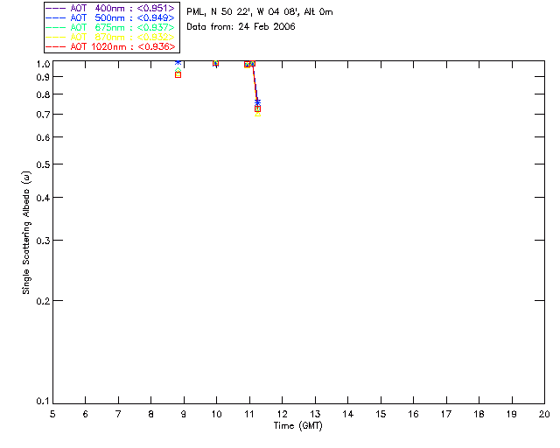This screenshot has height=448, width=560.
Task: Click y-axis tick label 0.8
Action: pos(43,94)
